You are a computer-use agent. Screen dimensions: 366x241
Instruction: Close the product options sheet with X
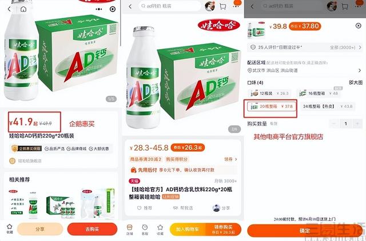pos(359,26)
